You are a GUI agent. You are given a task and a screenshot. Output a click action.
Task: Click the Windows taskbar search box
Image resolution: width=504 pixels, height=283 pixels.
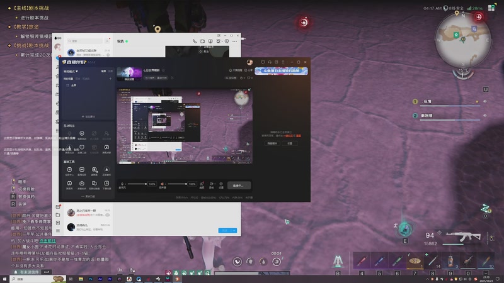[x=37, y=279]
